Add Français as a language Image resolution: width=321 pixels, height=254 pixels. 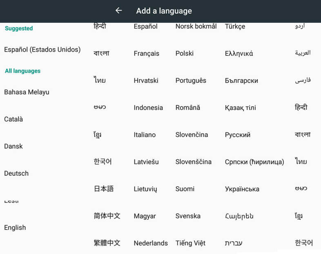[146, 53]
